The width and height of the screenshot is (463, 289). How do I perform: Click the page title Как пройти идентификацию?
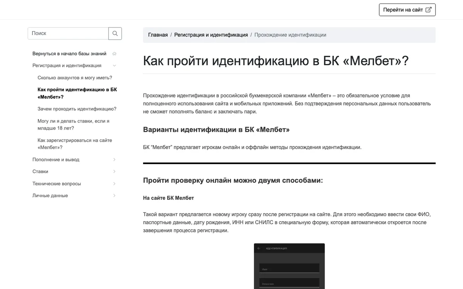(x=275, y=61)
